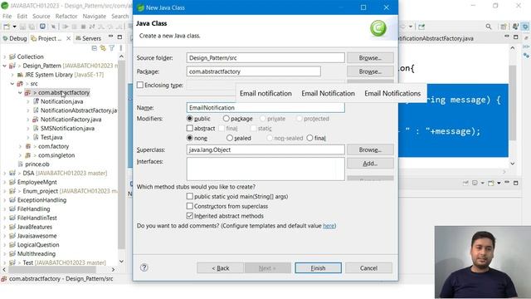Maximize the bottom console panel

516,183
